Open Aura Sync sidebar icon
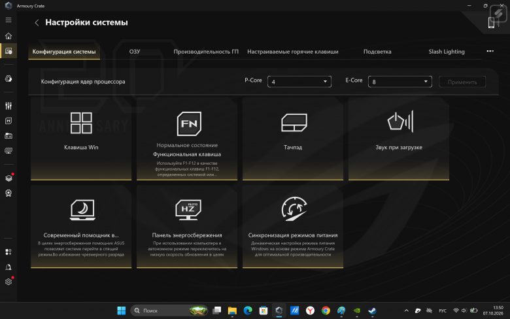 coord(8,78)
